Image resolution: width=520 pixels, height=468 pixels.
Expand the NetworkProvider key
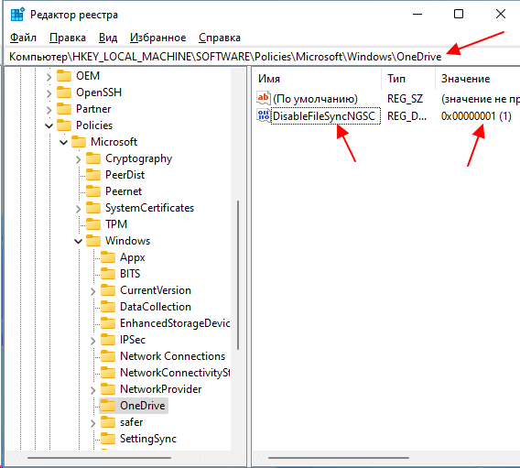[x=92, y=390]
